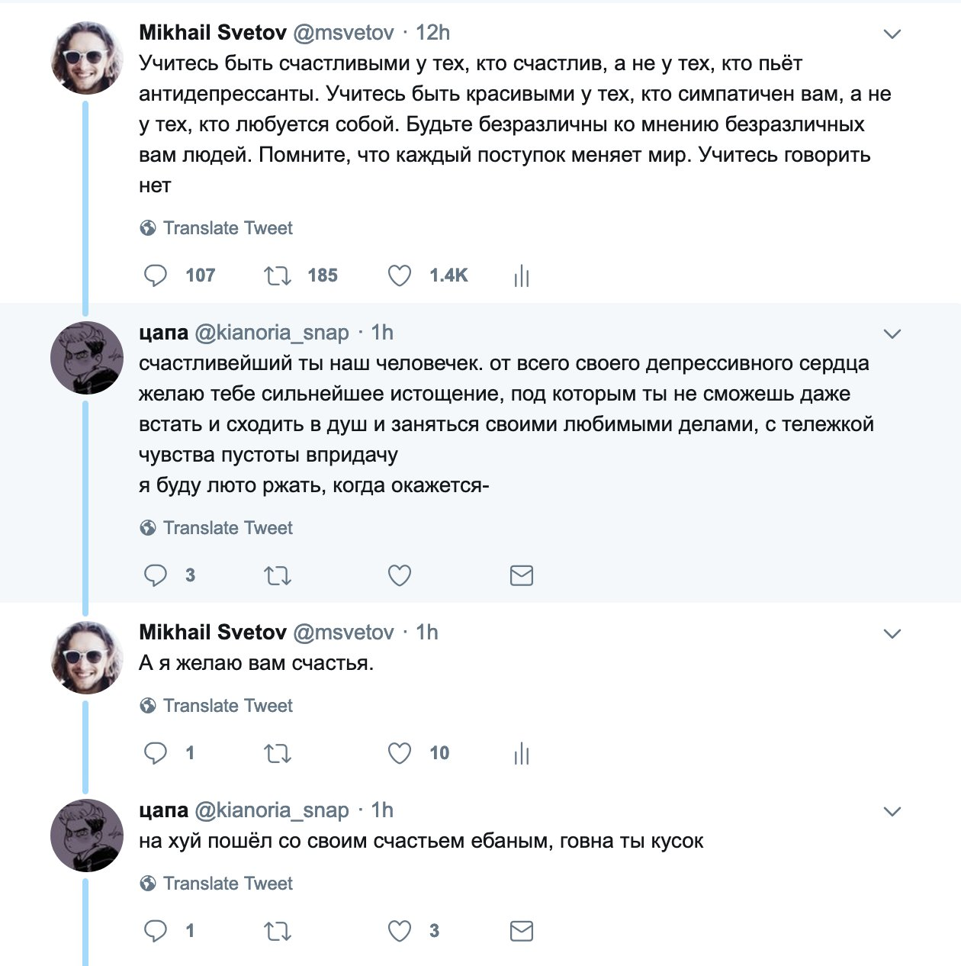The image size is (961, 966).
Task: Like the tweet with 1.4K likes
Action: pyautogui.click(x=400, y=275)
